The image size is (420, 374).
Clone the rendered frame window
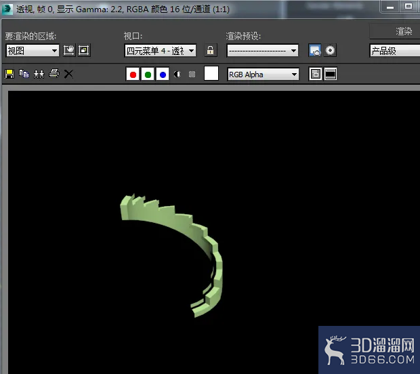pos(39,74)
